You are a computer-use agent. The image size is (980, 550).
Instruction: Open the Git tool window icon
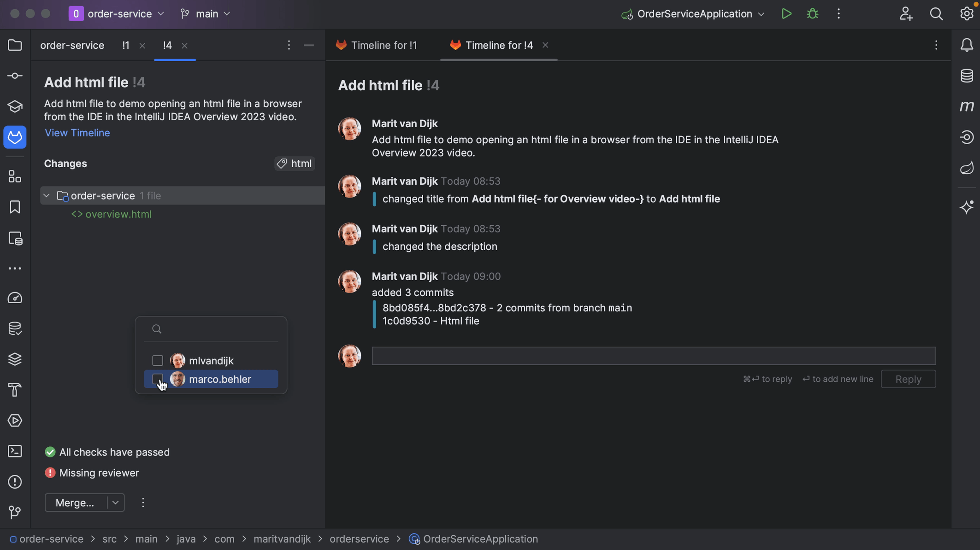[15, 512]
